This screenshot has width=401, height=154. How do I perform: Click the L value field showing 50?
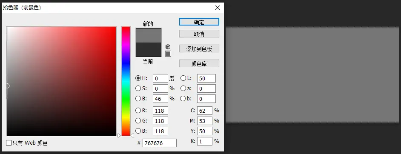[206, 78]
